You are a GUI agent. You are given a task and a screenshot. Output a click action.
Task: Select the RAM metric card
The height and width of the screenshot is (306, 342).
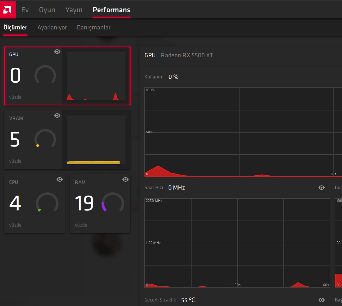[100, 204]
